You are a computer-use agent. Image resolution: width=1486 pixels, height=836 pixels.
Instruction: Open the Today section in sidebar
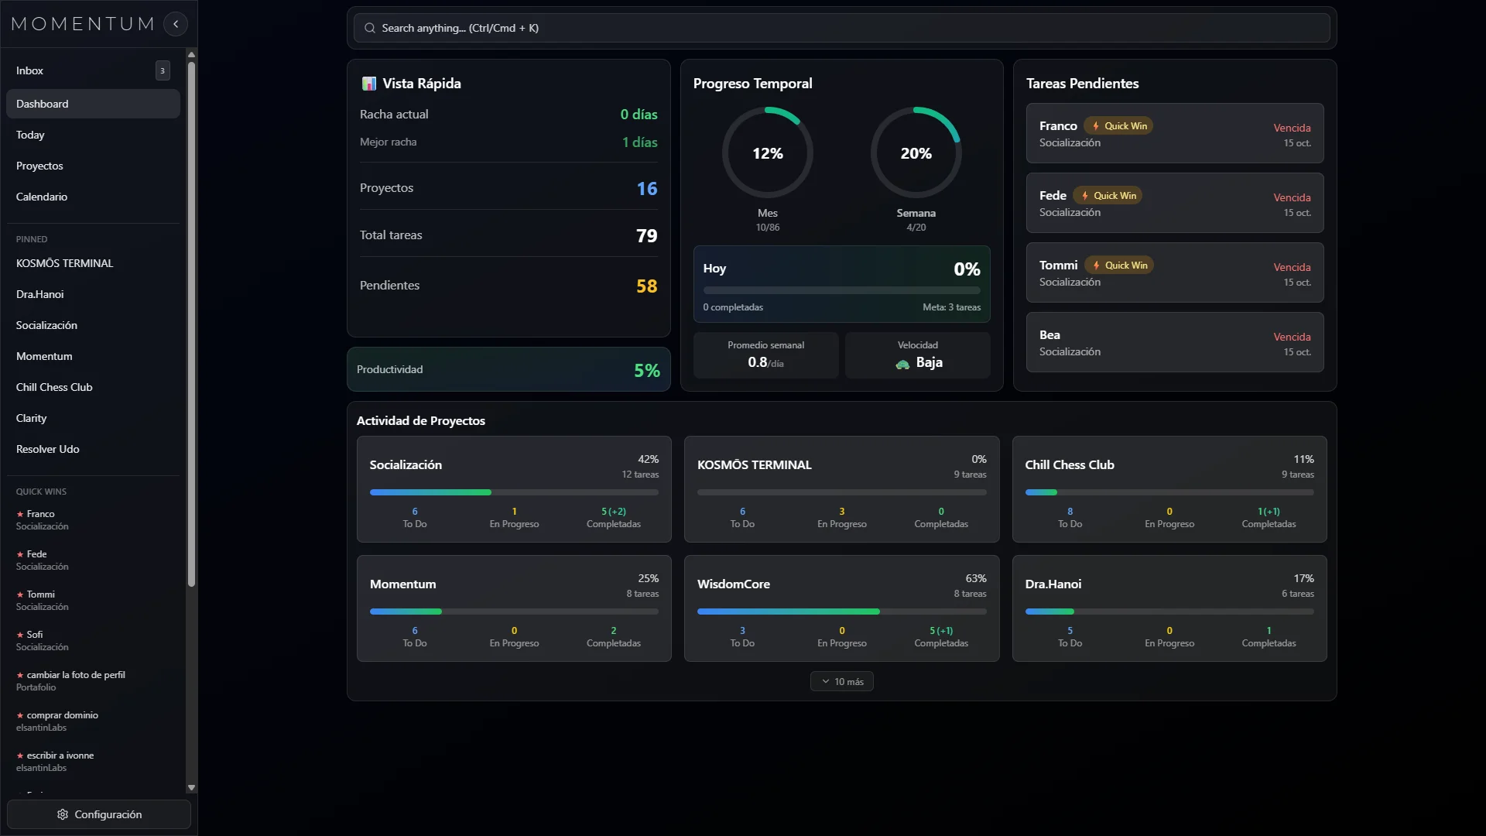point(30,135)
